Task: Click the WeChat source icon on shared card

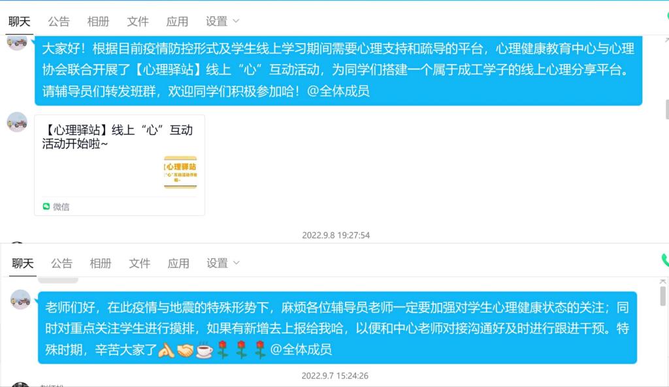Action: 46,206
